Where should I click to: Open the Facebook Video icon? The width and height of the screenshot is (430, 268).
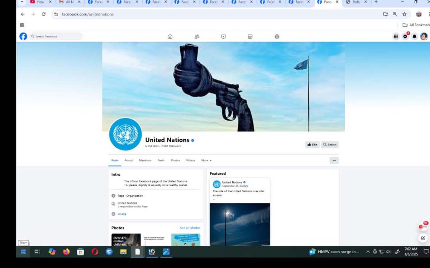pyautogui.click(x=223, y=37)
